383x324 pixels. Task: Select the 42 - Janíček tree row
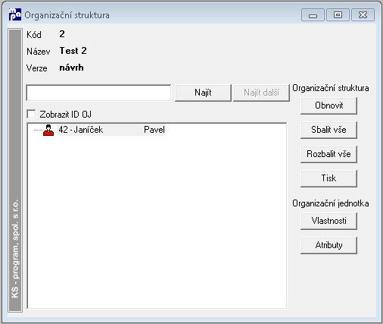111,130
